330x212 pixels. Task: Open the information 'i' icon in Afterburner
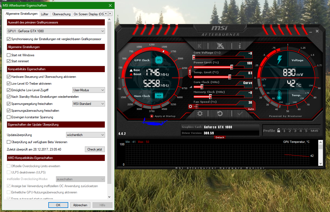[240, 46]
